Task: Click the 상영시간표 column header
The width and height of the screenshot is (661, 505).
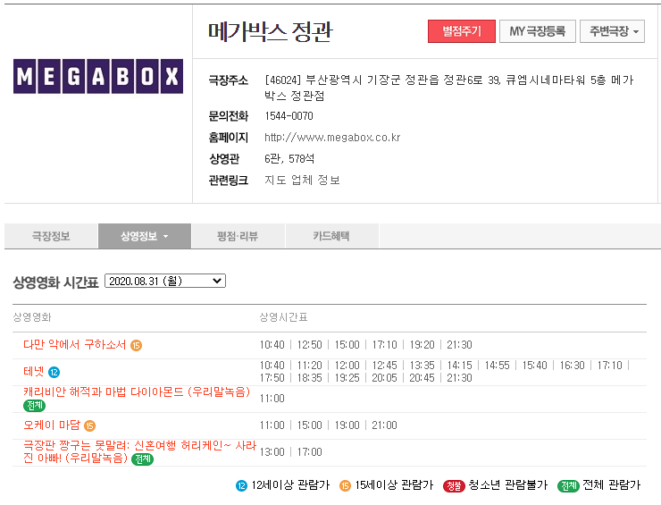Action: [283, 317]
